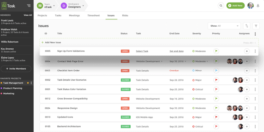Screen dimensions: 264x132
Task: Add assignee to Checklist Item Order
Action: (247, 71)
